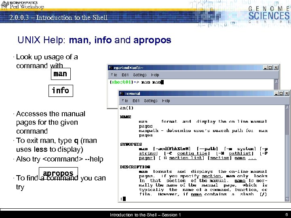This screenshot has height=218, width=291.
Task: Open File menu in cgarland@sof3 window
Action: [x=114, y=75]
